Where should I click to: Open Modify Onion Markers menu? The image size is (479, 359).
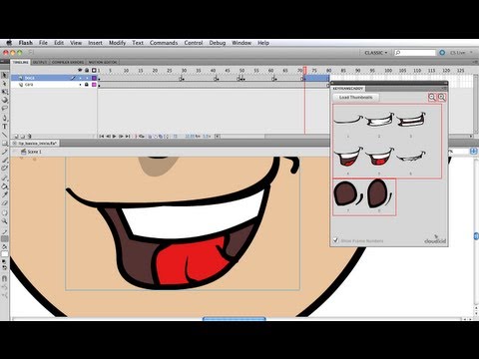coord(167,136)
